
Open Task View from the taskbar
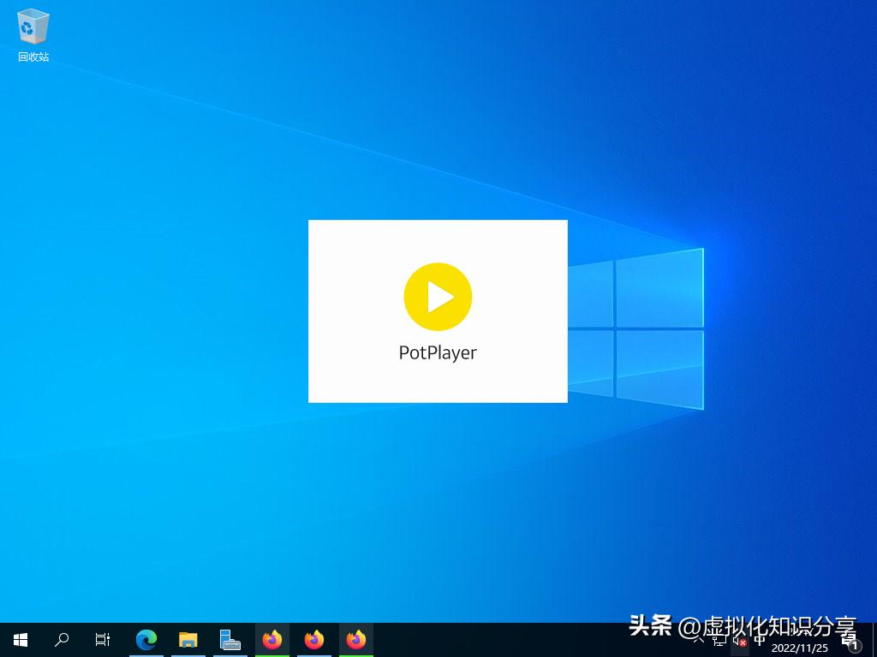coord(102,639)
